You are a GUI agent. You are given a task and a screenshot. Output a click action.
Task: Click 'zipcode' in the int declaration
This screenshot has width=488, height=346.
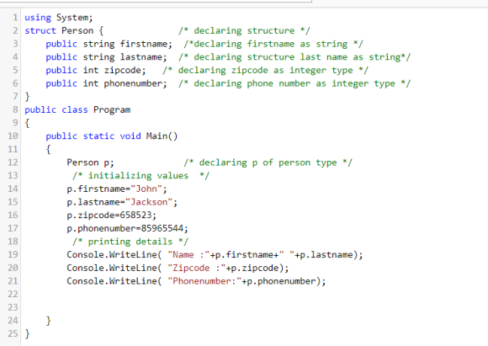125,71
